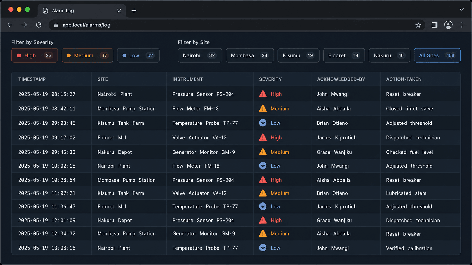472x265 pixels.
Task: Click 'Verified calibration' action cell
Action: (409, 248)
